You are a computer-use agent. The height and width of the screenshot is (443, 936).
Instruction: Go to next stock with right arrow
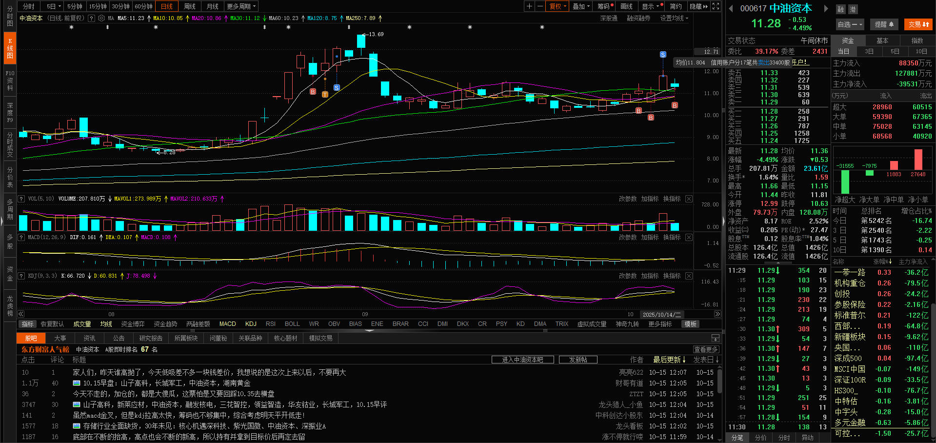[826, 8]
